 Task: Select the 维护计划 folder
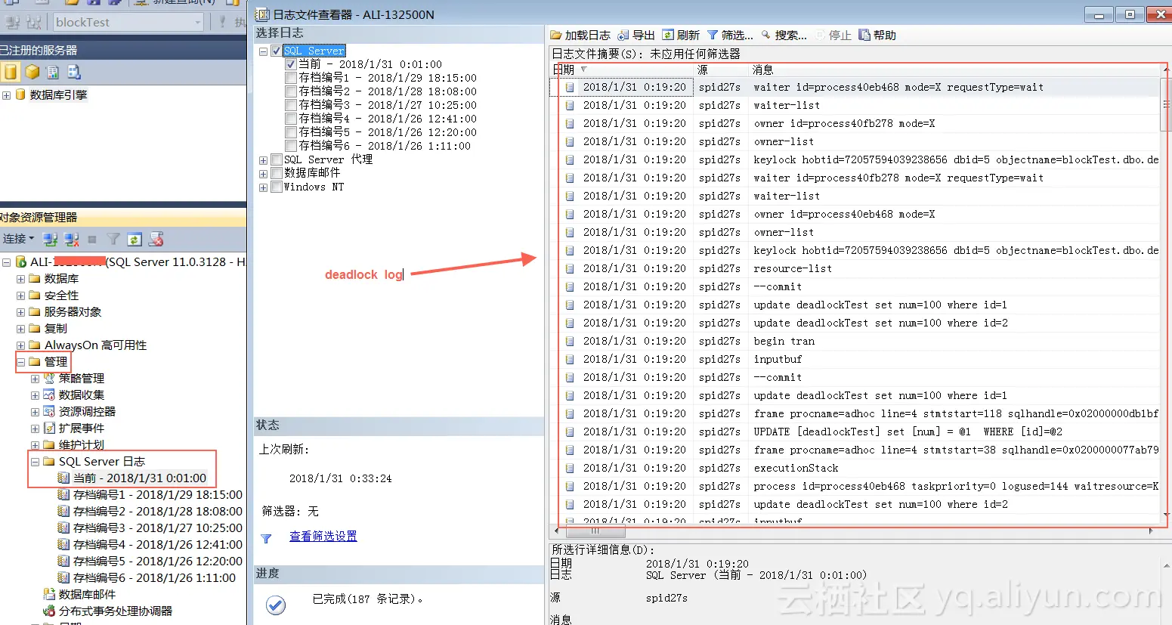pyautogui.click(x=81, y=444)
